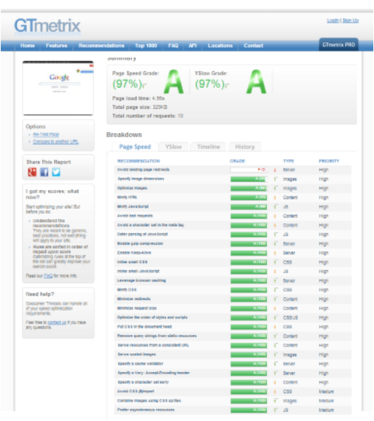Open Contact in navigation bar

pos(253,46)
